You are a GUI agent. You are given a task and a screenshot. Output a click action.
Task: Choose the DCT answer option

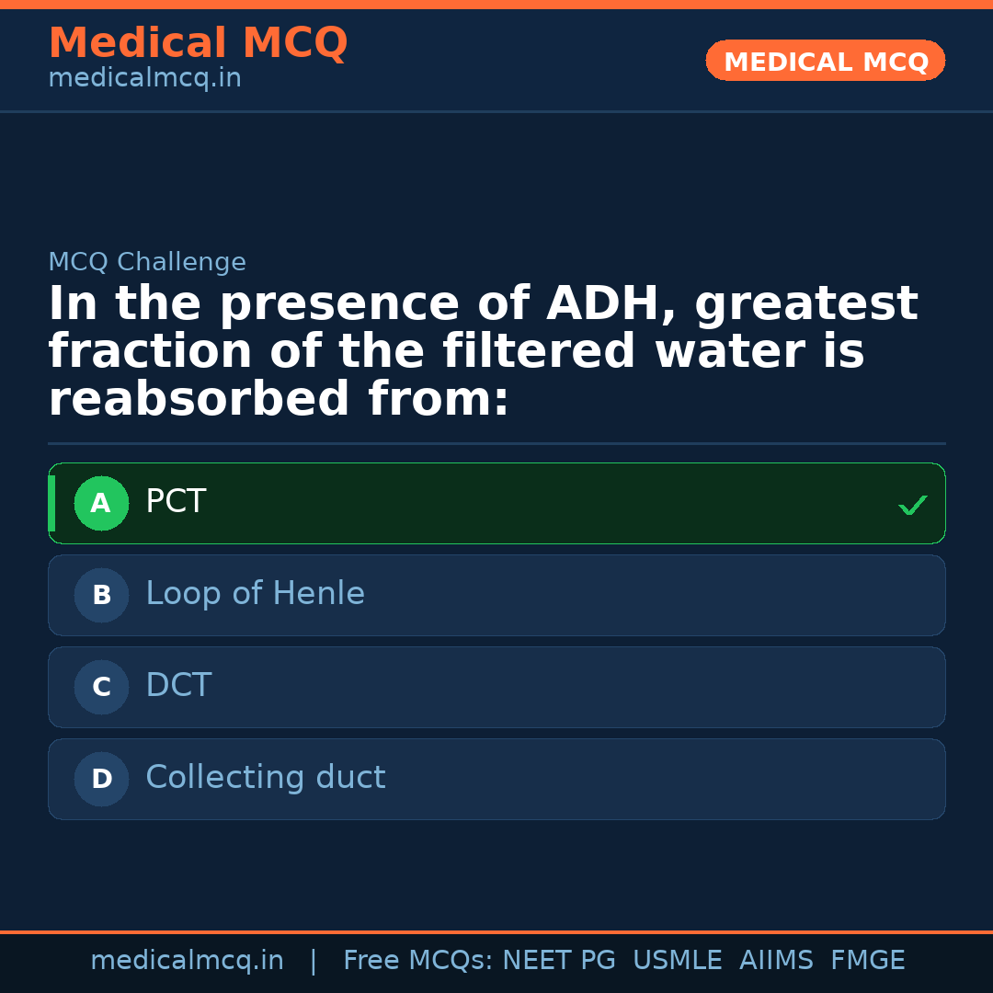click(496, 687)
